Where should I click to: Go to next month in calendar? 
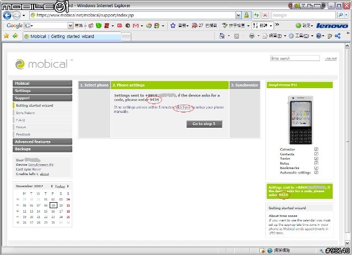[x=68, y=186]
